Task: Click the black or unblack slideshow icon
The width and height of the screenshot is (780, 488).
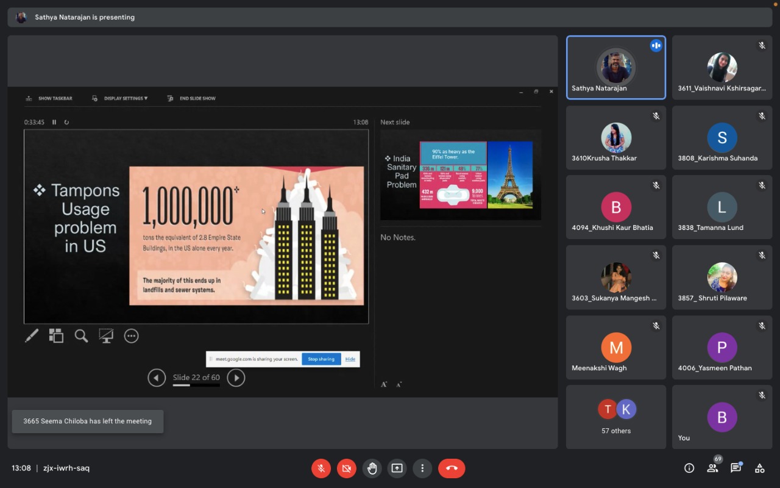Action: 106,336
